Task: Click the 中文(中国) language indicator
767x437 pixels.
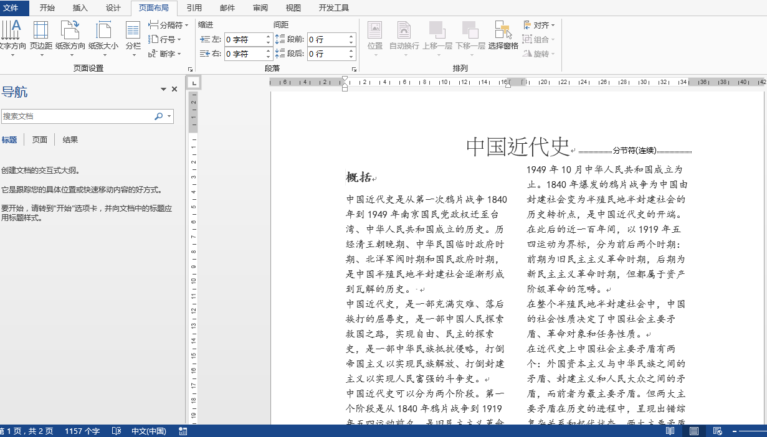Action: coord(149,431)
